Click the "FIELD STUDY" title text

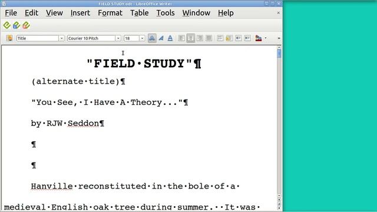click(x=140, y=64)
